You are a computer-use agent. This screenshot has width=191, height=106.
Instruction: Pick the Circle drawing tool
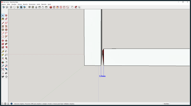pyautogui.click(x=3, y=30)
